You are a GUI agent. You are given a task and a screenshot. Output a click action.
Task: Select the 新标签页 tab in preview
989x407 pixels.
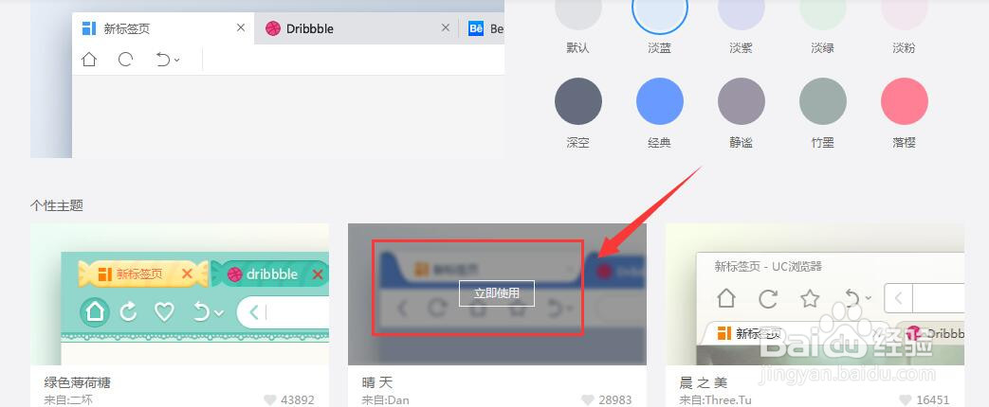pyautogui.click(x=163, y=28)
